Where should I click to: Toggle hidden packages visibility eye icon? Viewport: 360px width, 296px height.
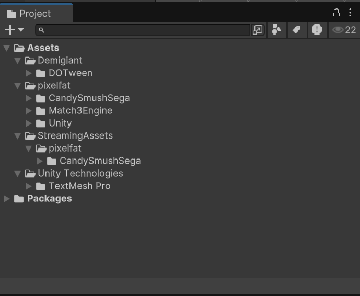[344, 30]
